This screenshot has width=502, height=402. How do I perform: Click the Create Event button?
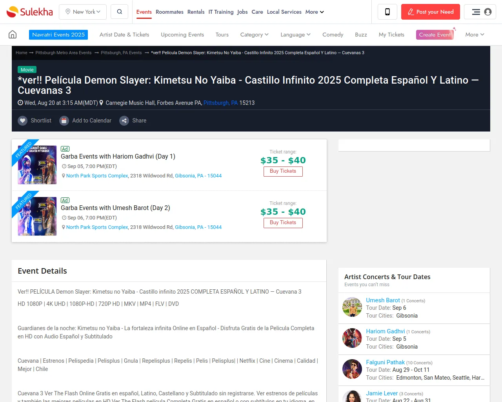tap(435, 35)
